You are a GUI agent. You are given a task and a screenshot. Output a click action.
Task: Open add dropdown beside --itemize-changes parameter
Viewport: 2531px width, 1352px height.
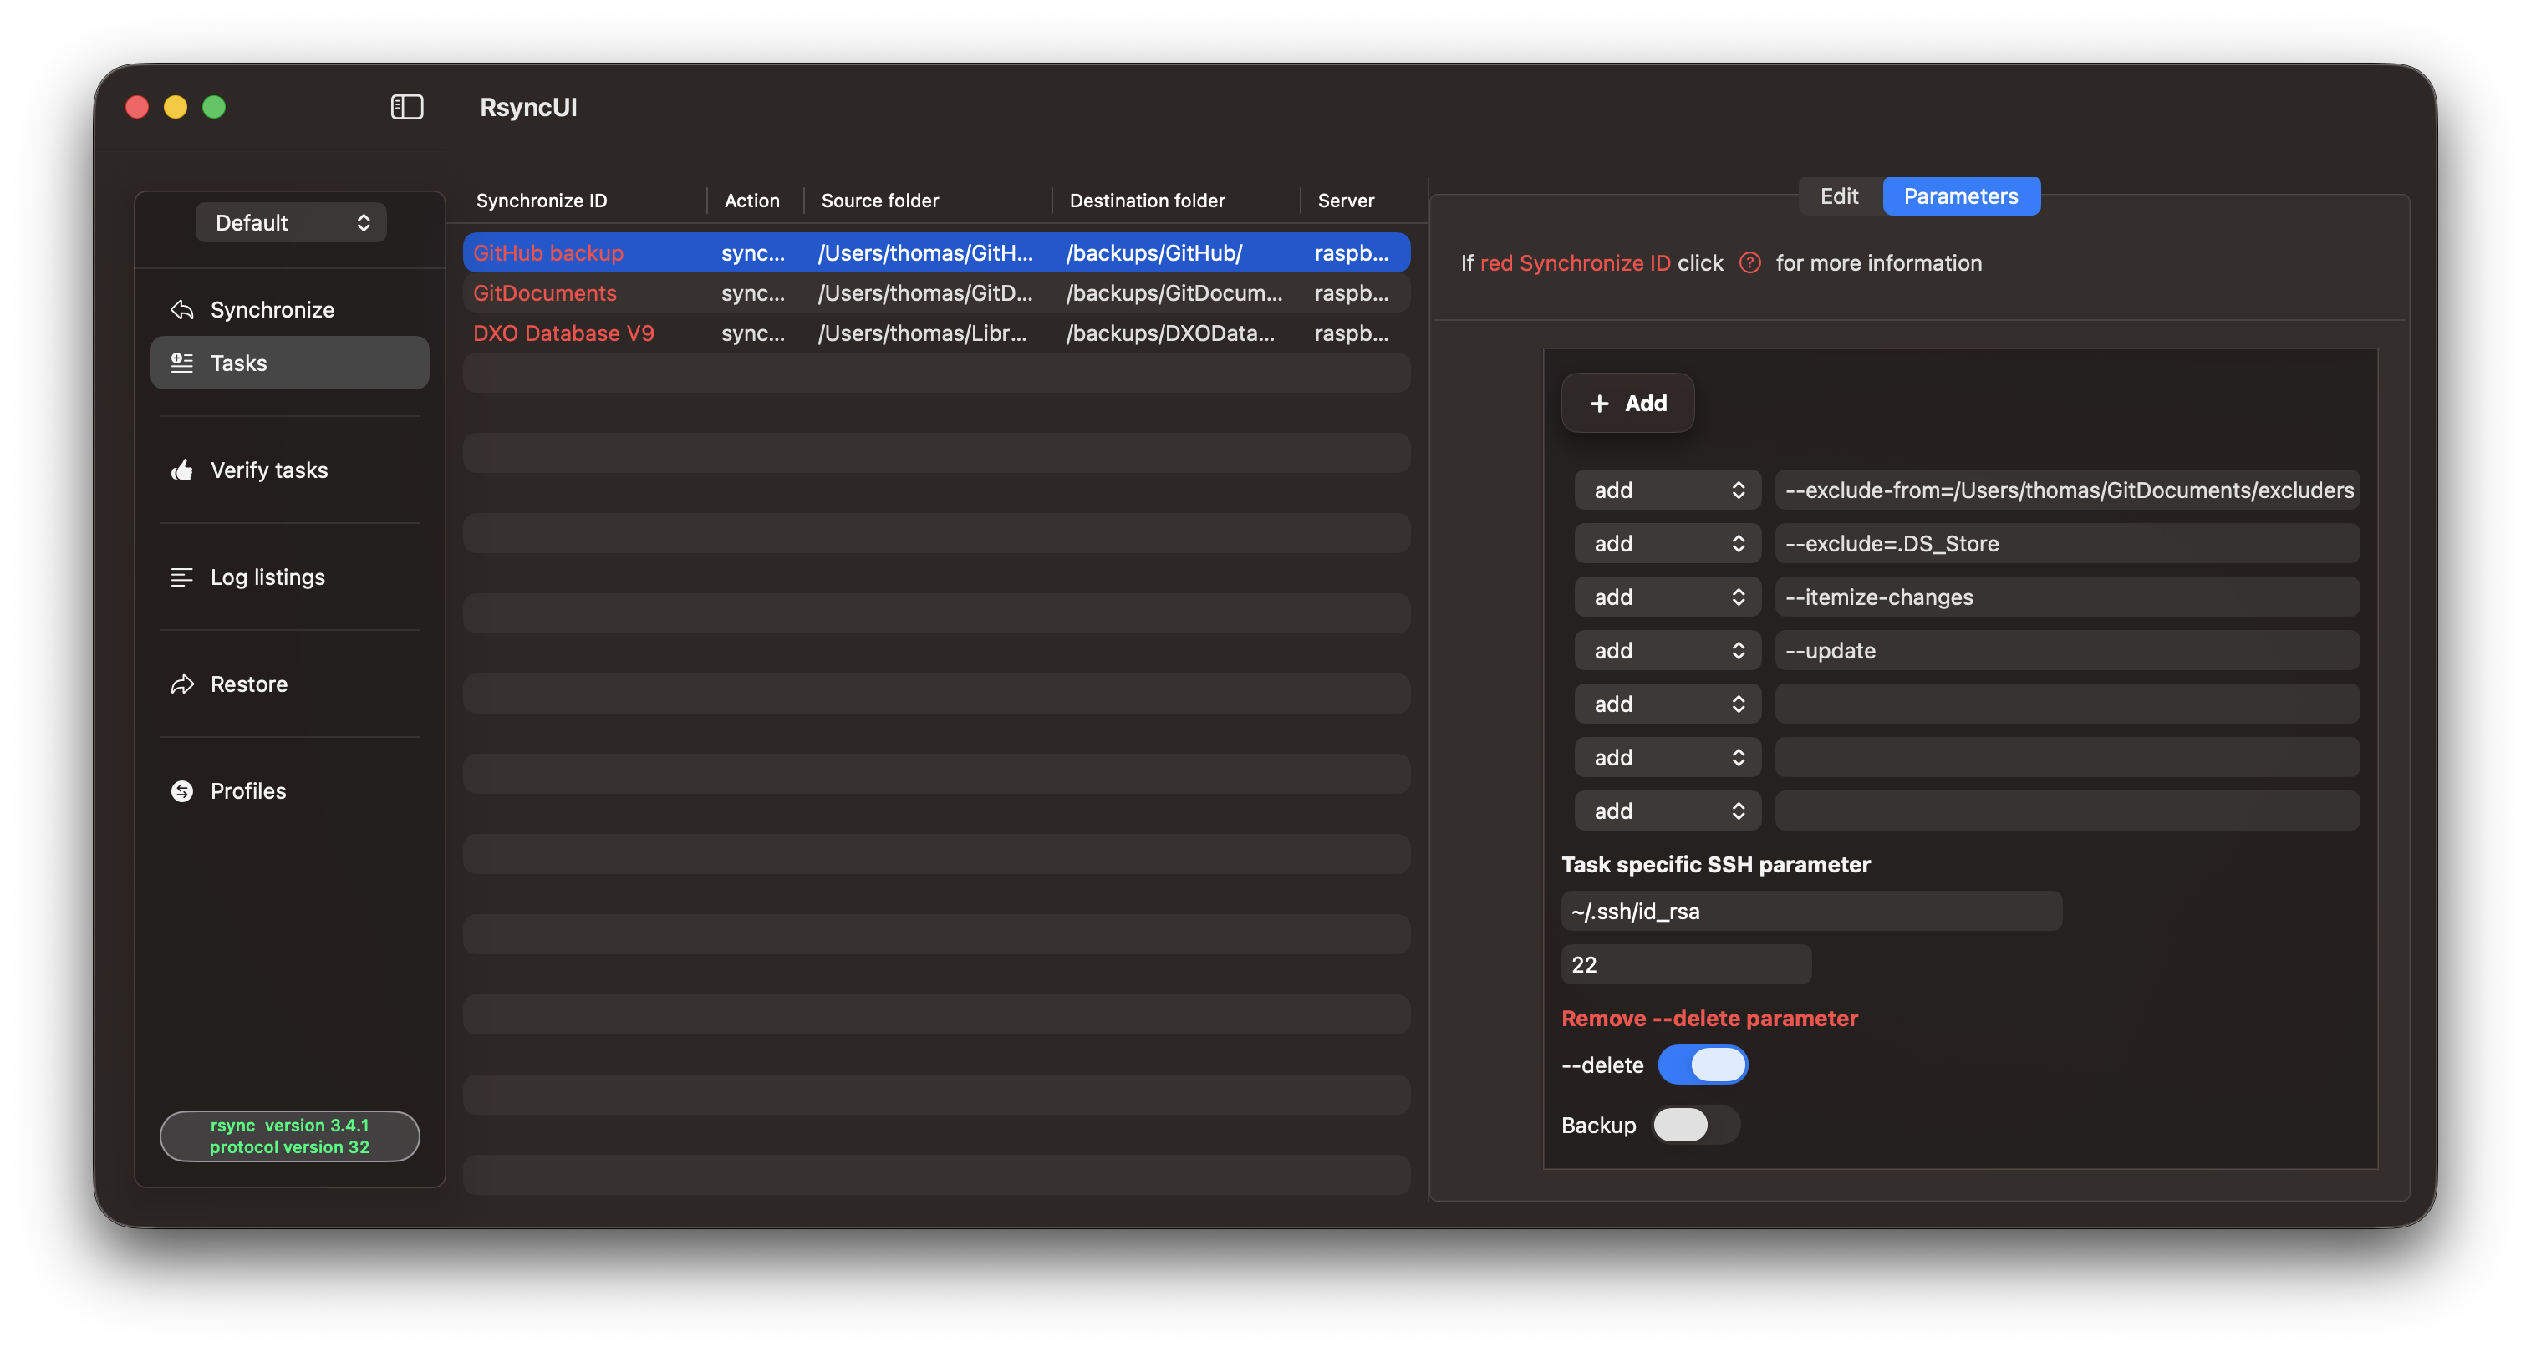(1668, 597)
